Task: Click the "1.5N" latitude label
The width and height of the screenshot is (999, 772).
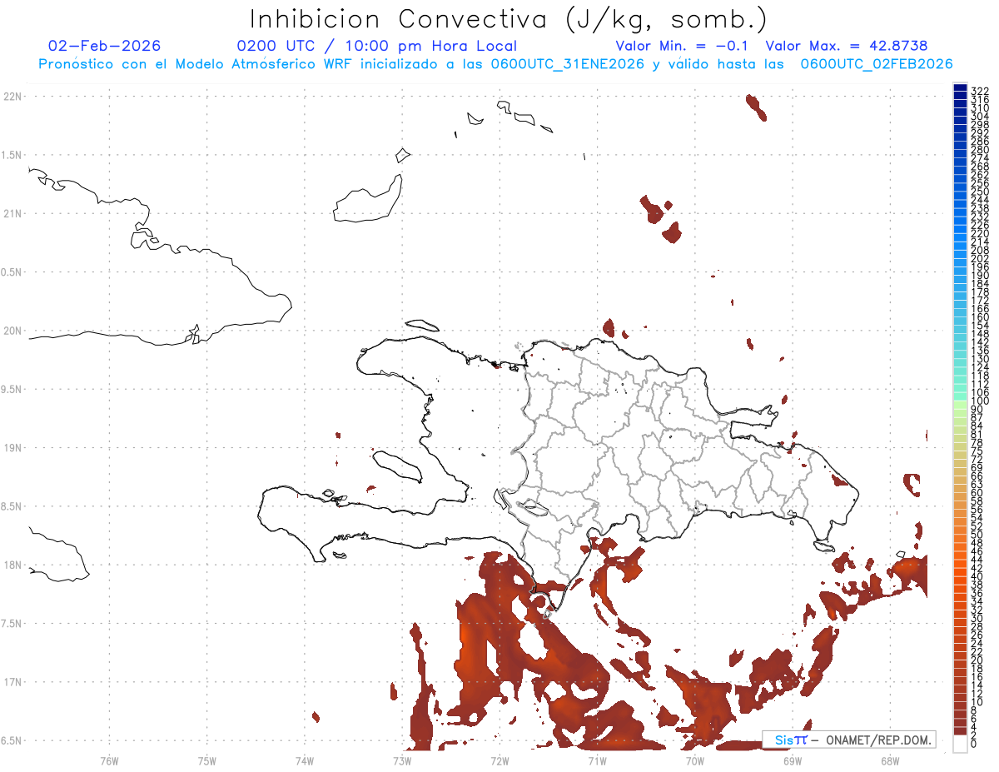Action: click(x=12, y=155)
